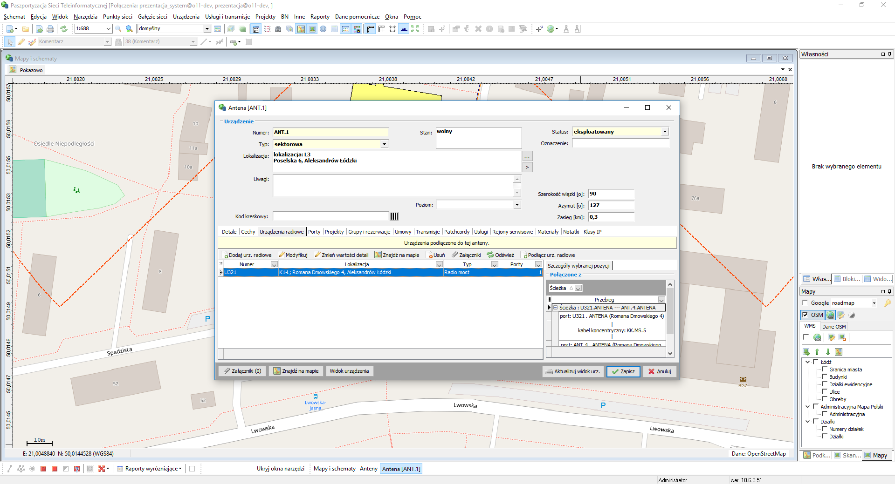Click the zoom magnifier with green arrow icon
The image size is (895, 484).
(x=129, y=29)
